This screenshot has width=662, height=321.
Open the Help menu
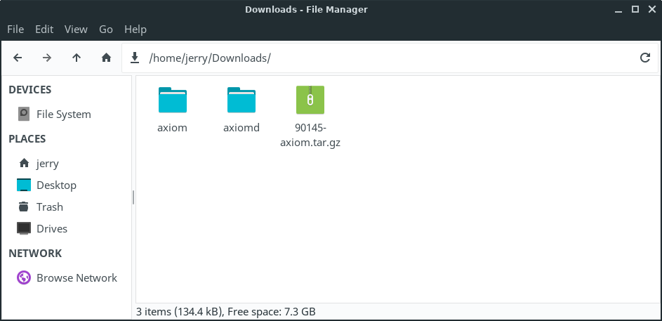(135, 29)
